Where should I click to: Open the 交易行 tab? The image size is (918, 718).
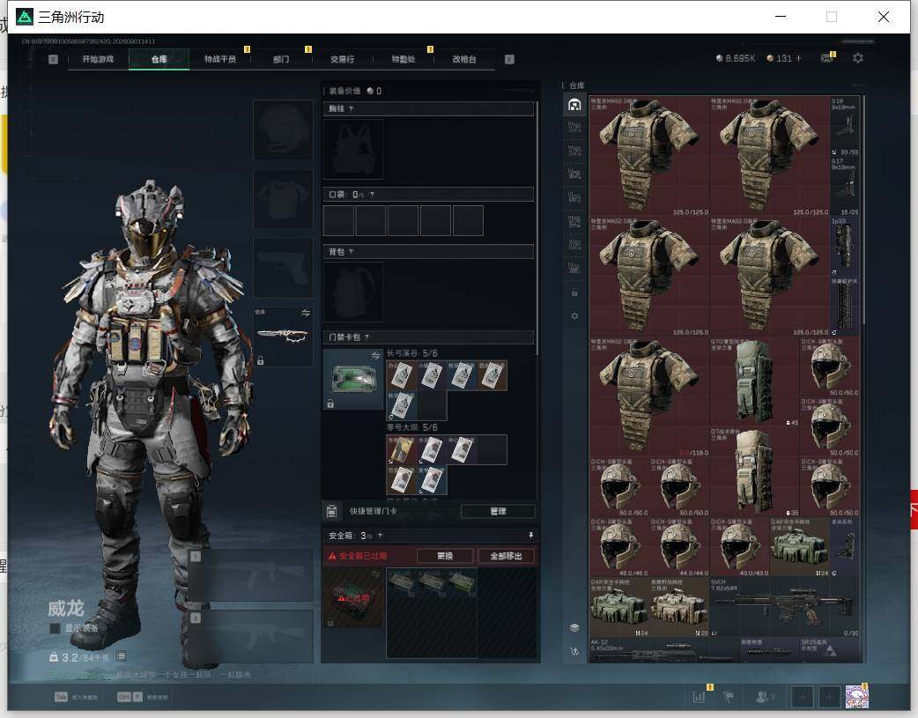pyautogui.click(x=342, y=59)
